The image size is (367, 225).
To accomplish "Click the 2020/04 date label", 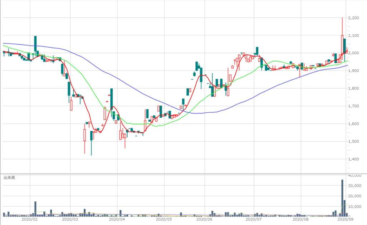I will coord(117,219).
